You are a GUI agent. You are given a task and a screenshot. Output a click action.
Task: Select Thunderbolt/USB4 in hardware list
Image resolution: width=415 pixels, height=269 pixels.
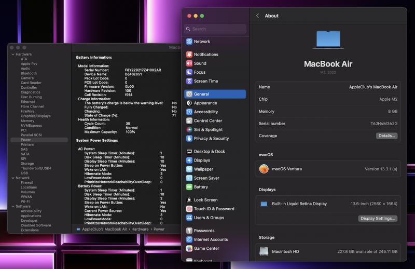pyautogui.click(x=36, y=168)
